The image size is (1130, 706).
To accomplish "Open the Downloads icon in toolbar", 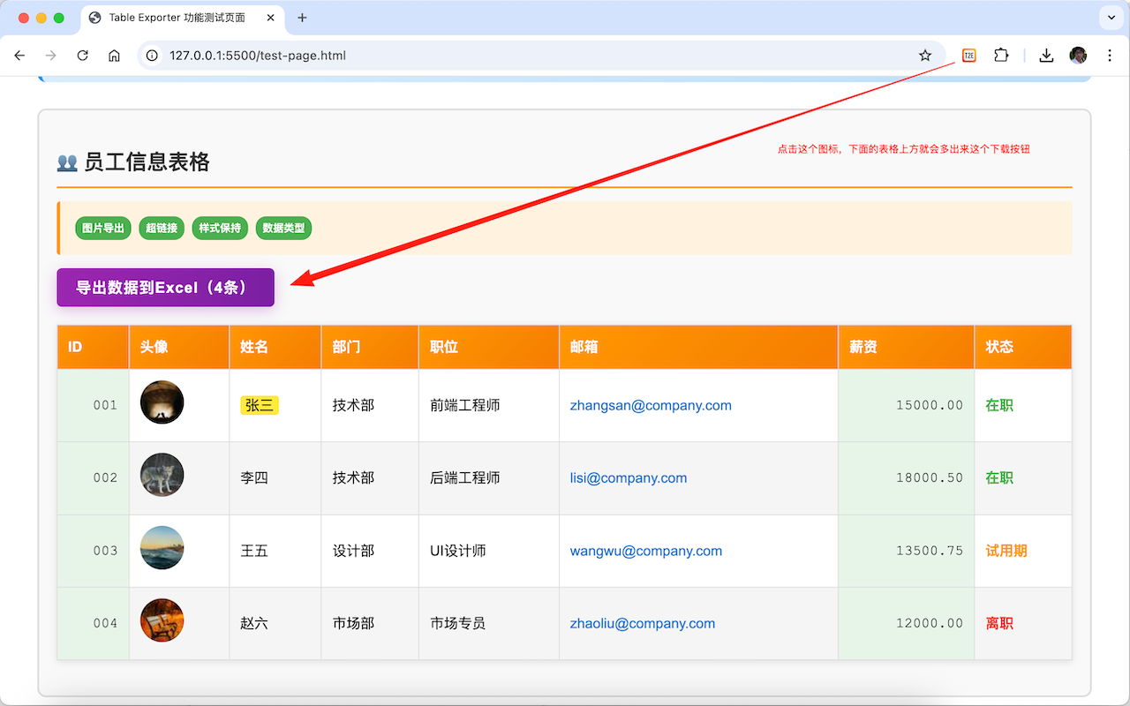I will tap(1046, 56).
